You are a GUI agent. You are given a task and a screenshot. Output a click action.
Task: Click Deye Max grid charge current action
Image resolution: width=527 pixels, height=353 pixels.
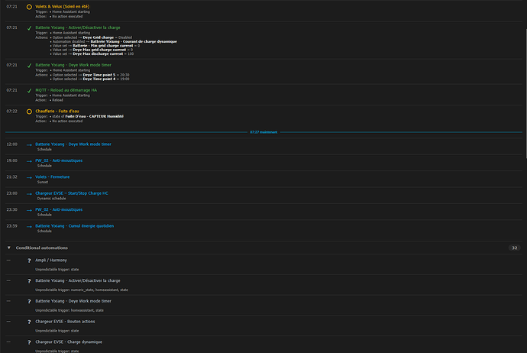point(99,50)
